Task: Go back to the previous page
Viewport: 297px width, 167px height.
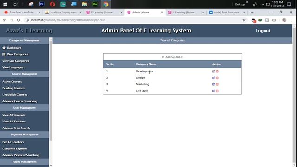Action: pos(5,20)
